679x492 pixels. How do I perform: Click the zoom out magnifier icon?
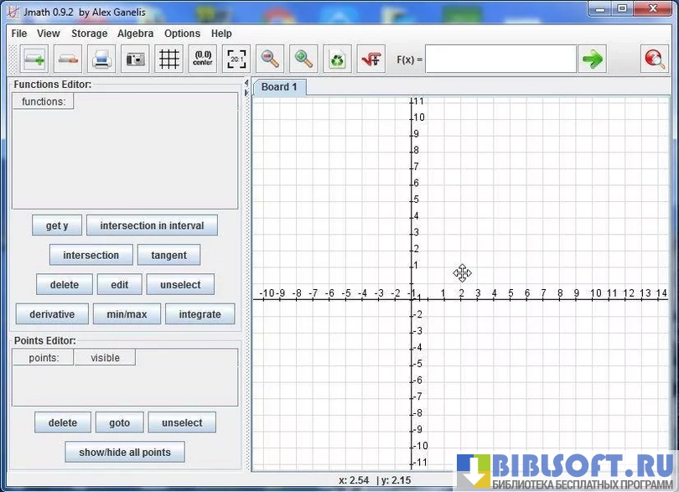(x=270, y=60)
